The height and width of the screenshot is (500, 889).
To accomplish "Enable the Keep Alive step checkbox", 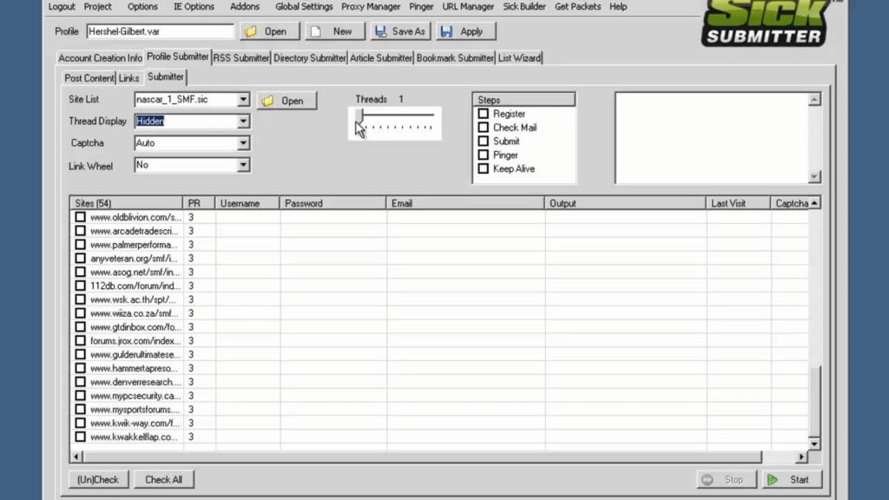I will click(483, 168).
